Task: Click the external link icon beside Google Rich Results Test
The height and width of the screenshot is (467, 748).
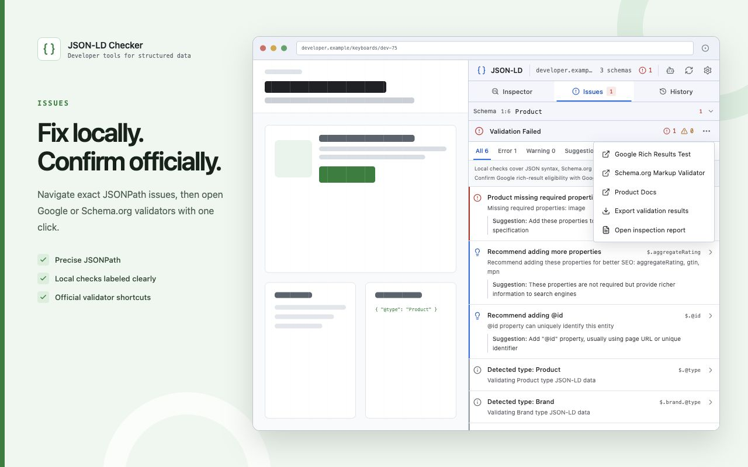Action: click(x=606, y=154)
